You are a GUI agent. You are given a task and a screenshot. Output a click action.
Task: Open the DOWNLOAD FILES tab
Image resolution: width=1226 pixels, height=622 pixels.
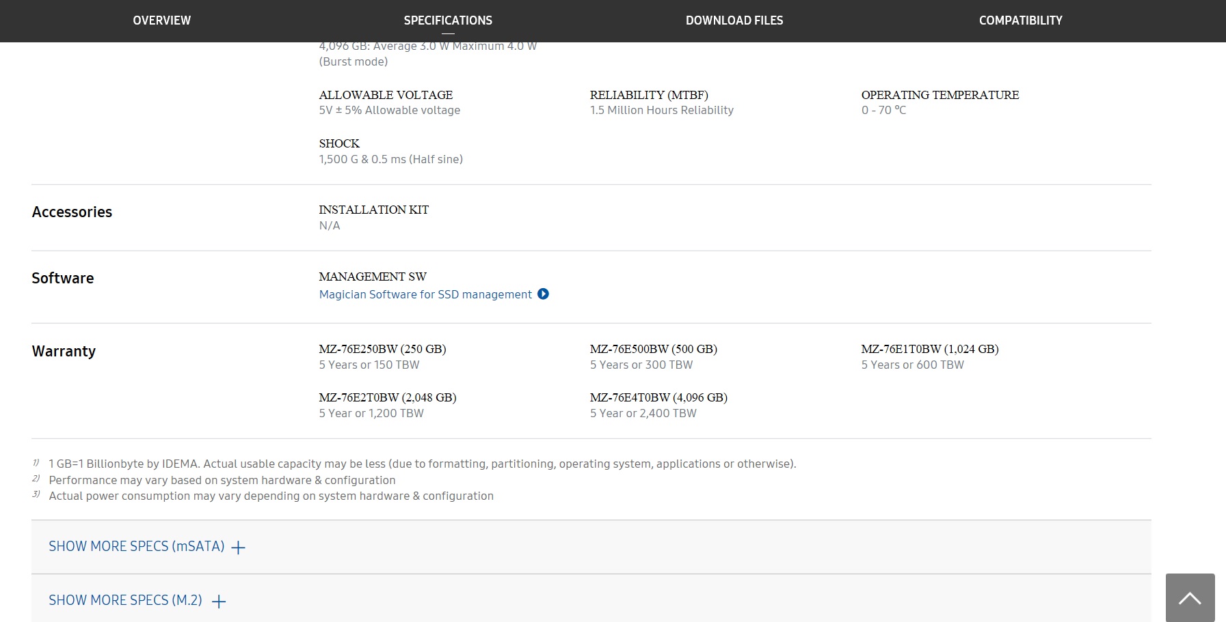pos(734,20)
